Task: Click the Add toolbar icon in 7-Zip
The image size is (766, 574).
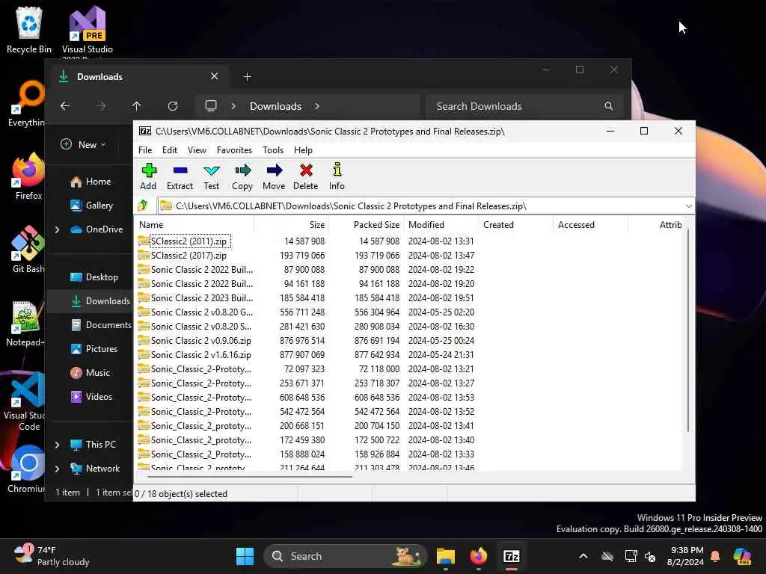Action: click(x=149, y=176)
